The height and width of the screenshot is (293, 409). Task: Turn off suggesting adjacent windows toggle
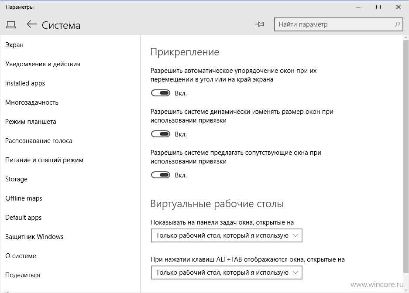tap(161, 175)
